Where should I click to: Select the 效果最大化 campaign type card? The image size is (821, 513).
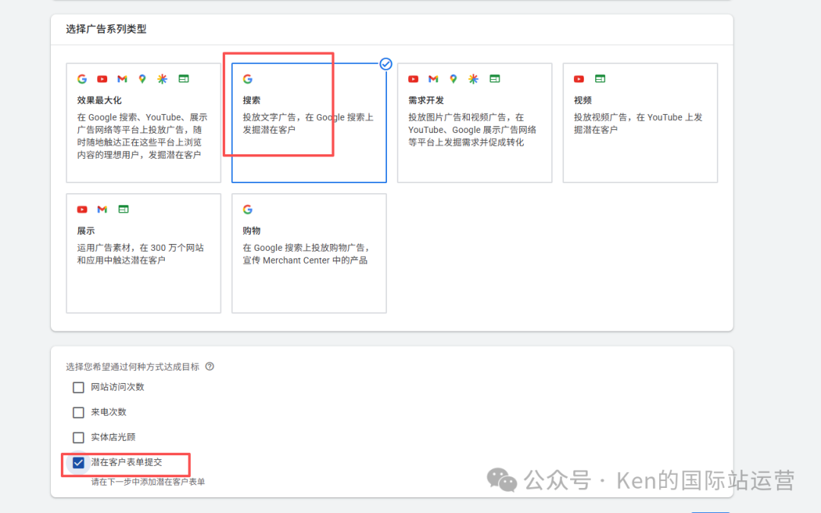click(144, 123)
